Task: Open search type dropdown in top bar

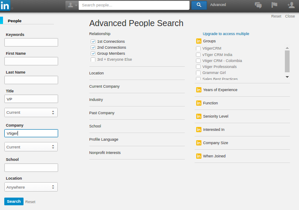Action: [x=71, y=5]
